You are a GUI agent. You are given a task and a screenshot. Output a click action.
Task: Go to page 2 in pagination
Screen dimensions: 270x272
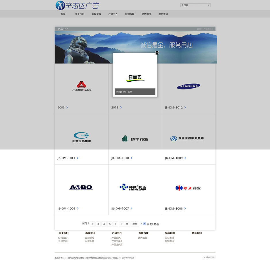point(92,224)
